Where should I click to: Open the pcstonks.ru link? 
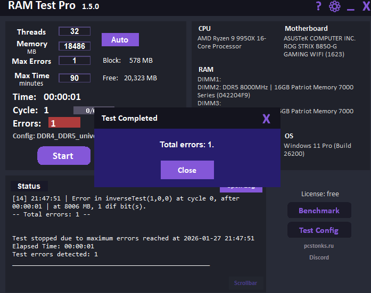coord(319,246)
